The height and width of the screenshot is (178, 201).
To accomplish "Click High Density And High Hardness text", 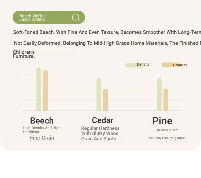I will 42,130.
